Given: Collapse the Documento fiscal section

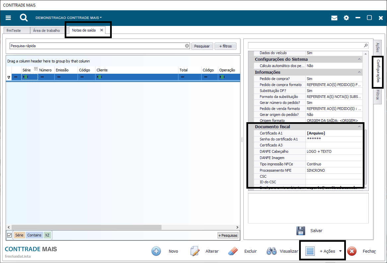Looking at the screenshot, I should [359, 127].
